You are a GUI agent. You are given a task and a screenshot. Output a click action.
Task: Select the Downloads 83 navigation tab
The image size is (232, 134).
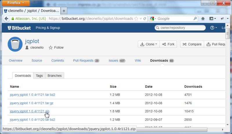point(162,61)
